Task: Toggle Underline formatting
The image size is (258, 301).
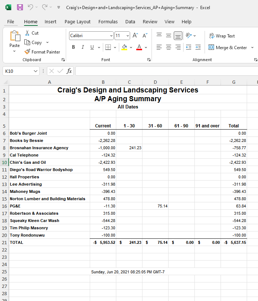Action: pos(92,47)
